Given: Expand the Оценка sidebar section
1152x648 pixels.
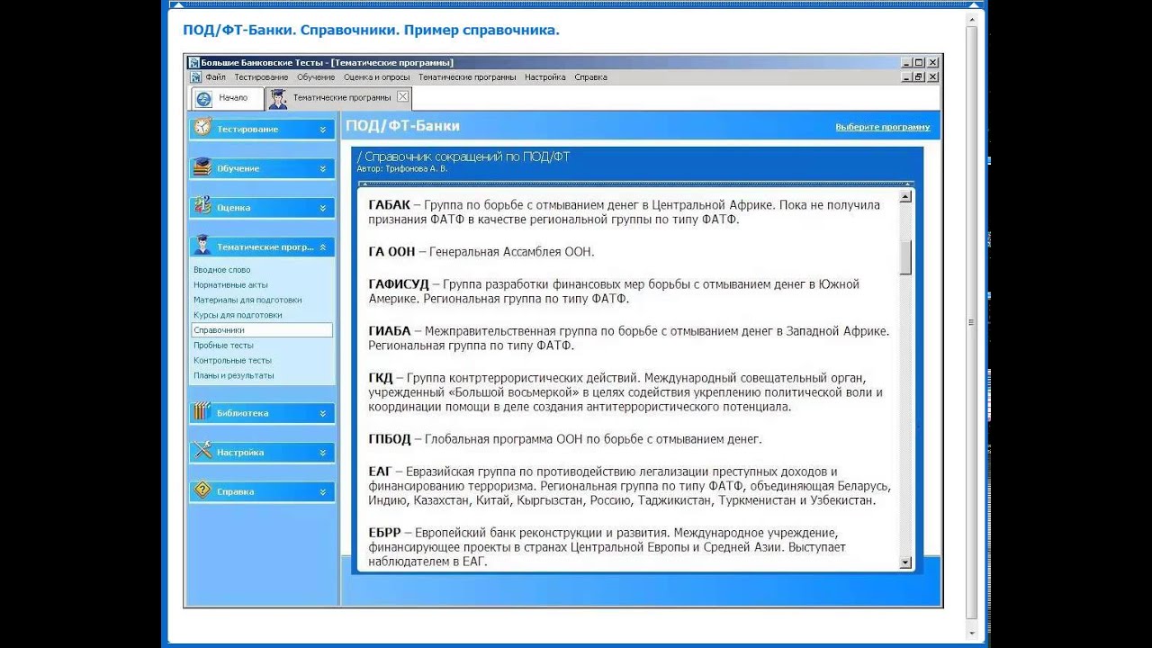Looking at the screenshot, I should coord(322,208).
